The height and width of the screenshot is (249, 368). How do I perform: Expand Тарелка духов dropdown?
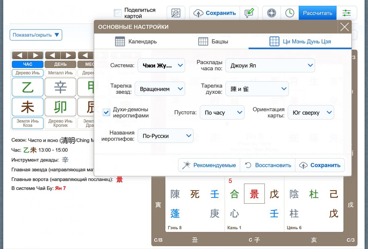pos(257,89)
